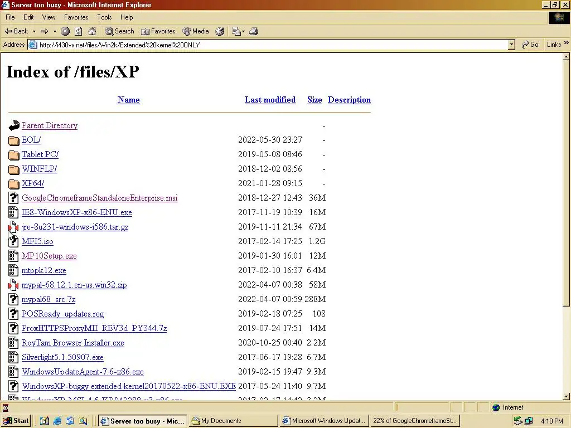The image size is (571, 428).
Task: Open the Forward history dropdown arrow
Action: click(x=55, y=31)
